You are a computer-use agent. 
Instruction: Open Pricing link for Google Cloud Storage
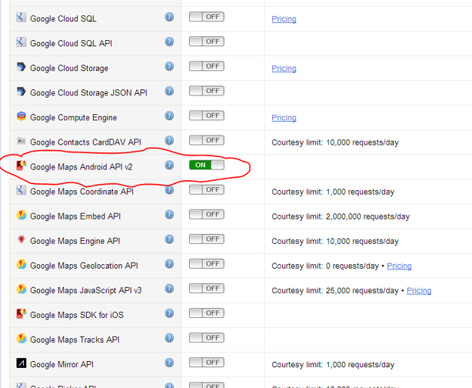tap(284, 69)
